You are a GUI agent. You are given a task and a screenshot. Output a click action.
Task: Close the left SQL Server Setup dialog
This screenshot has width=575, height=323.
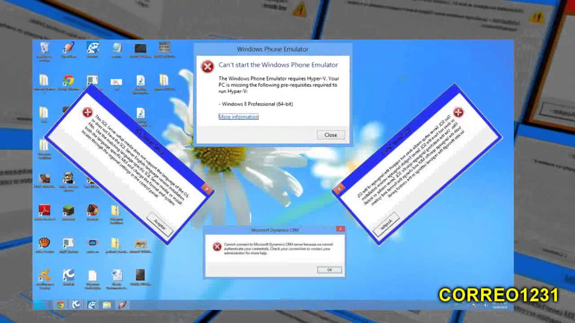click(x=207, y=189)
